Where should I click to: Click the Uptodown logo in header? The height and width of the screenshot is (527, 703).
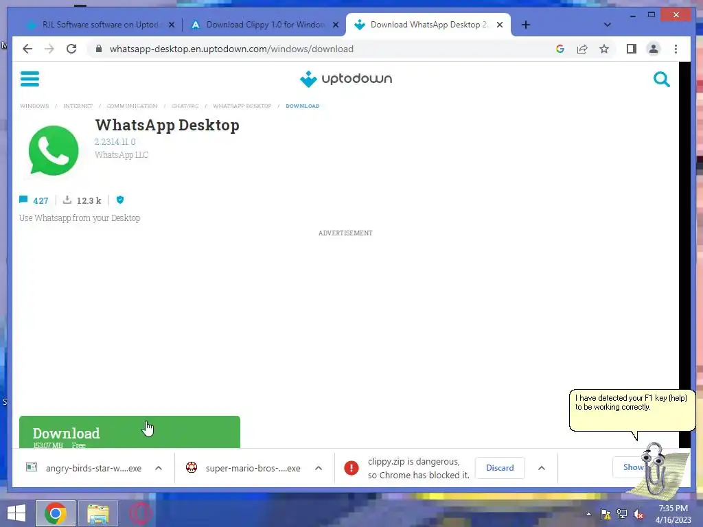[x=346, y=79]
